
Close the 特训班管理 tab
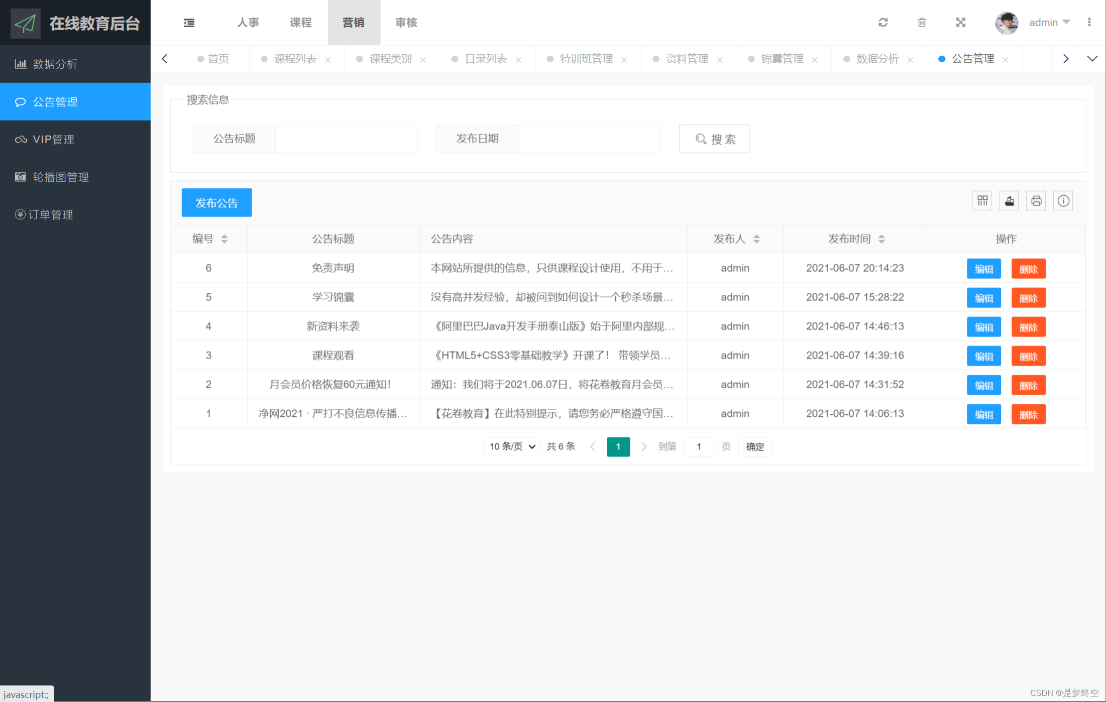pos(624,60)
